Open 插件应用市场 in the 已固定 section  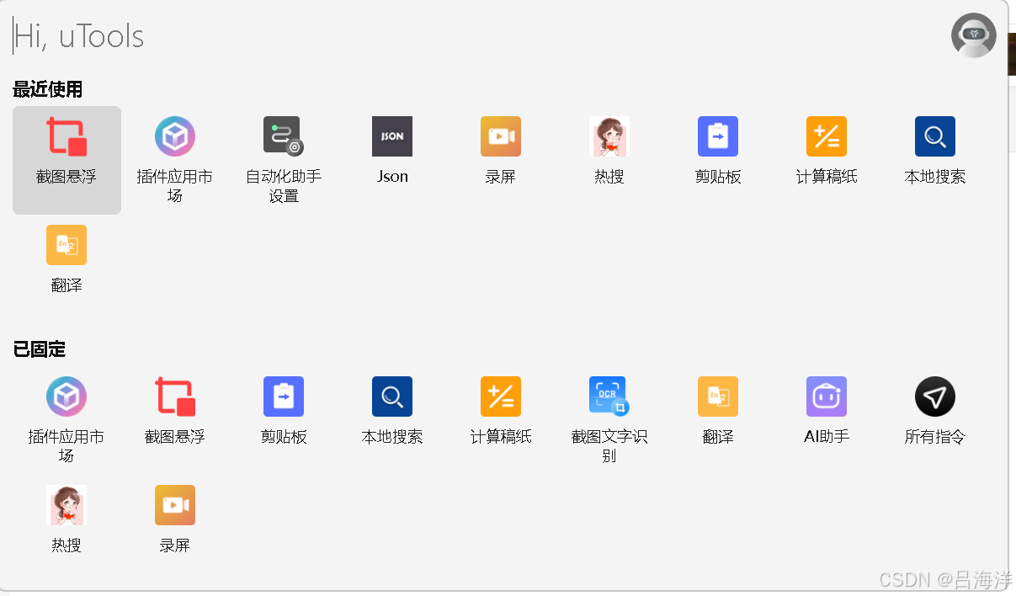tap(66, 420)
